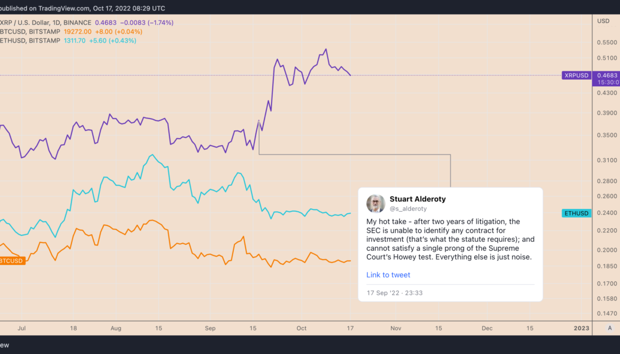The width and height of the screenshot is (620, 354).
Task: Select the "Published on TradingView.com" header bar
Action: (x=83, y=8)
